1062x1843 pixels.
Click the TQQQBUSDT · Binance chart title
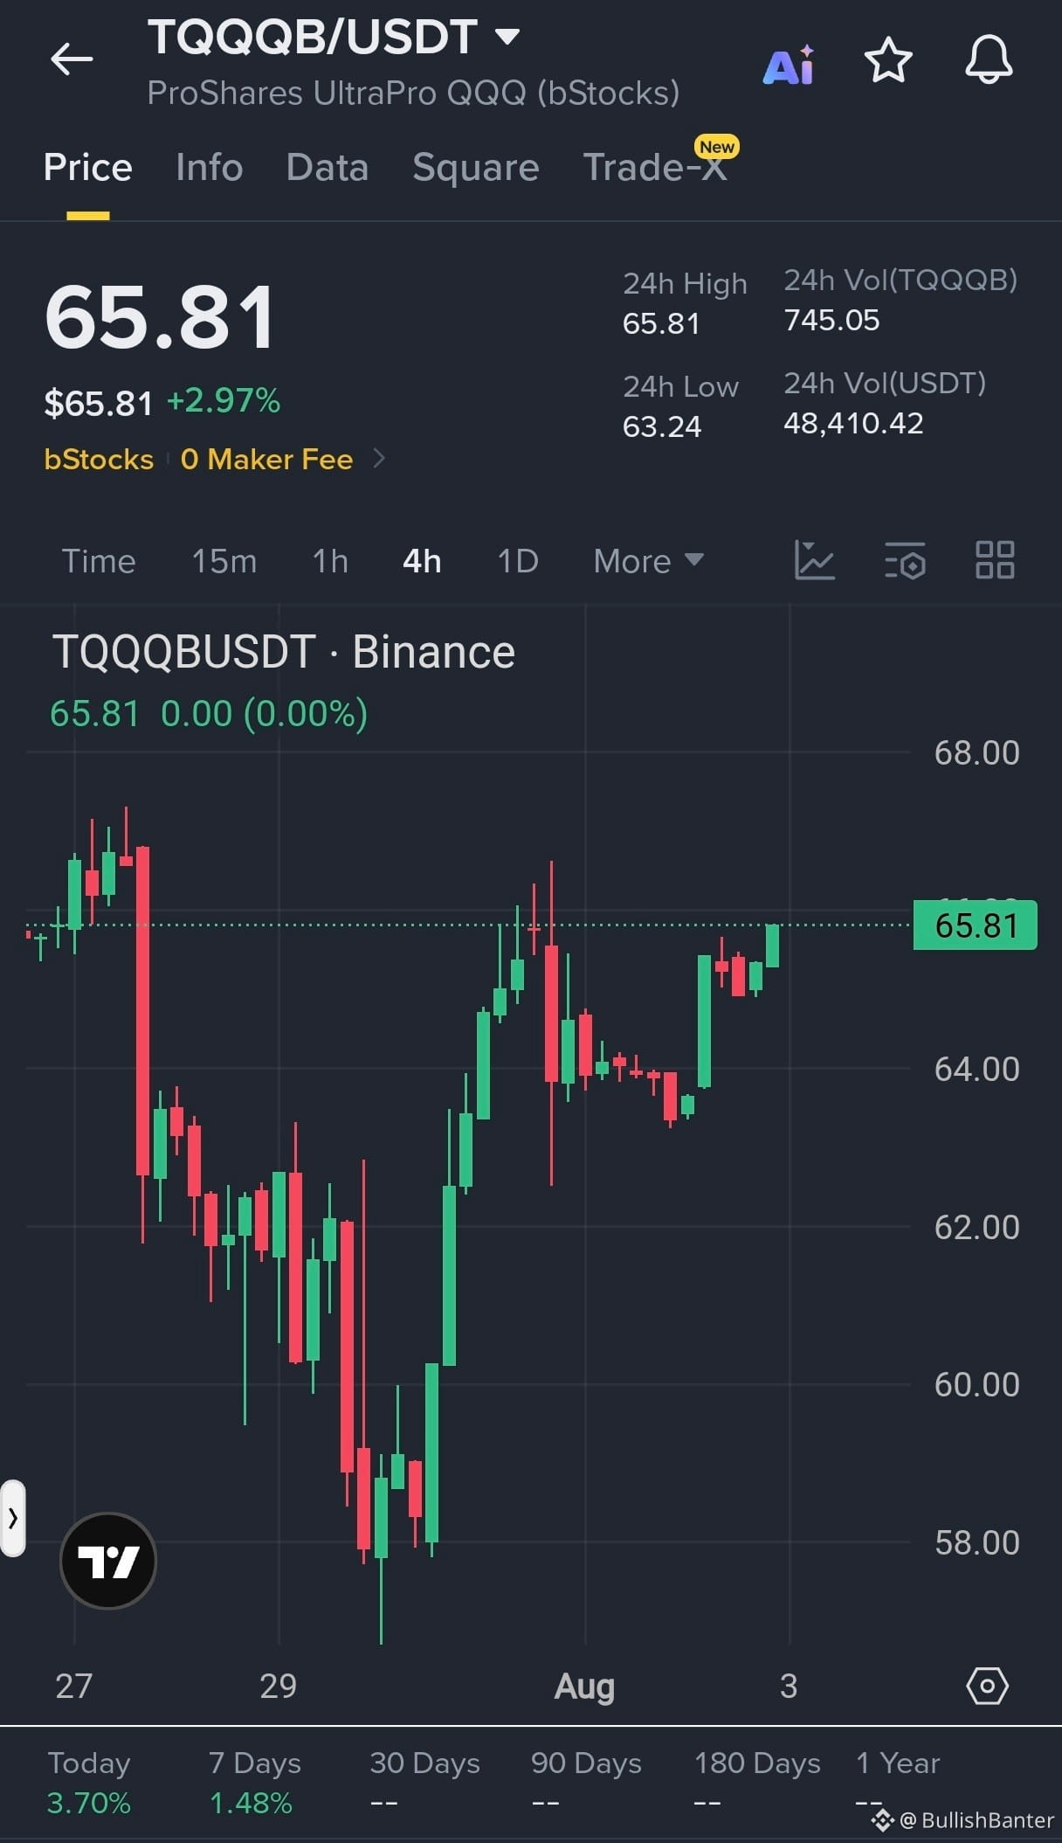(284, 652)
